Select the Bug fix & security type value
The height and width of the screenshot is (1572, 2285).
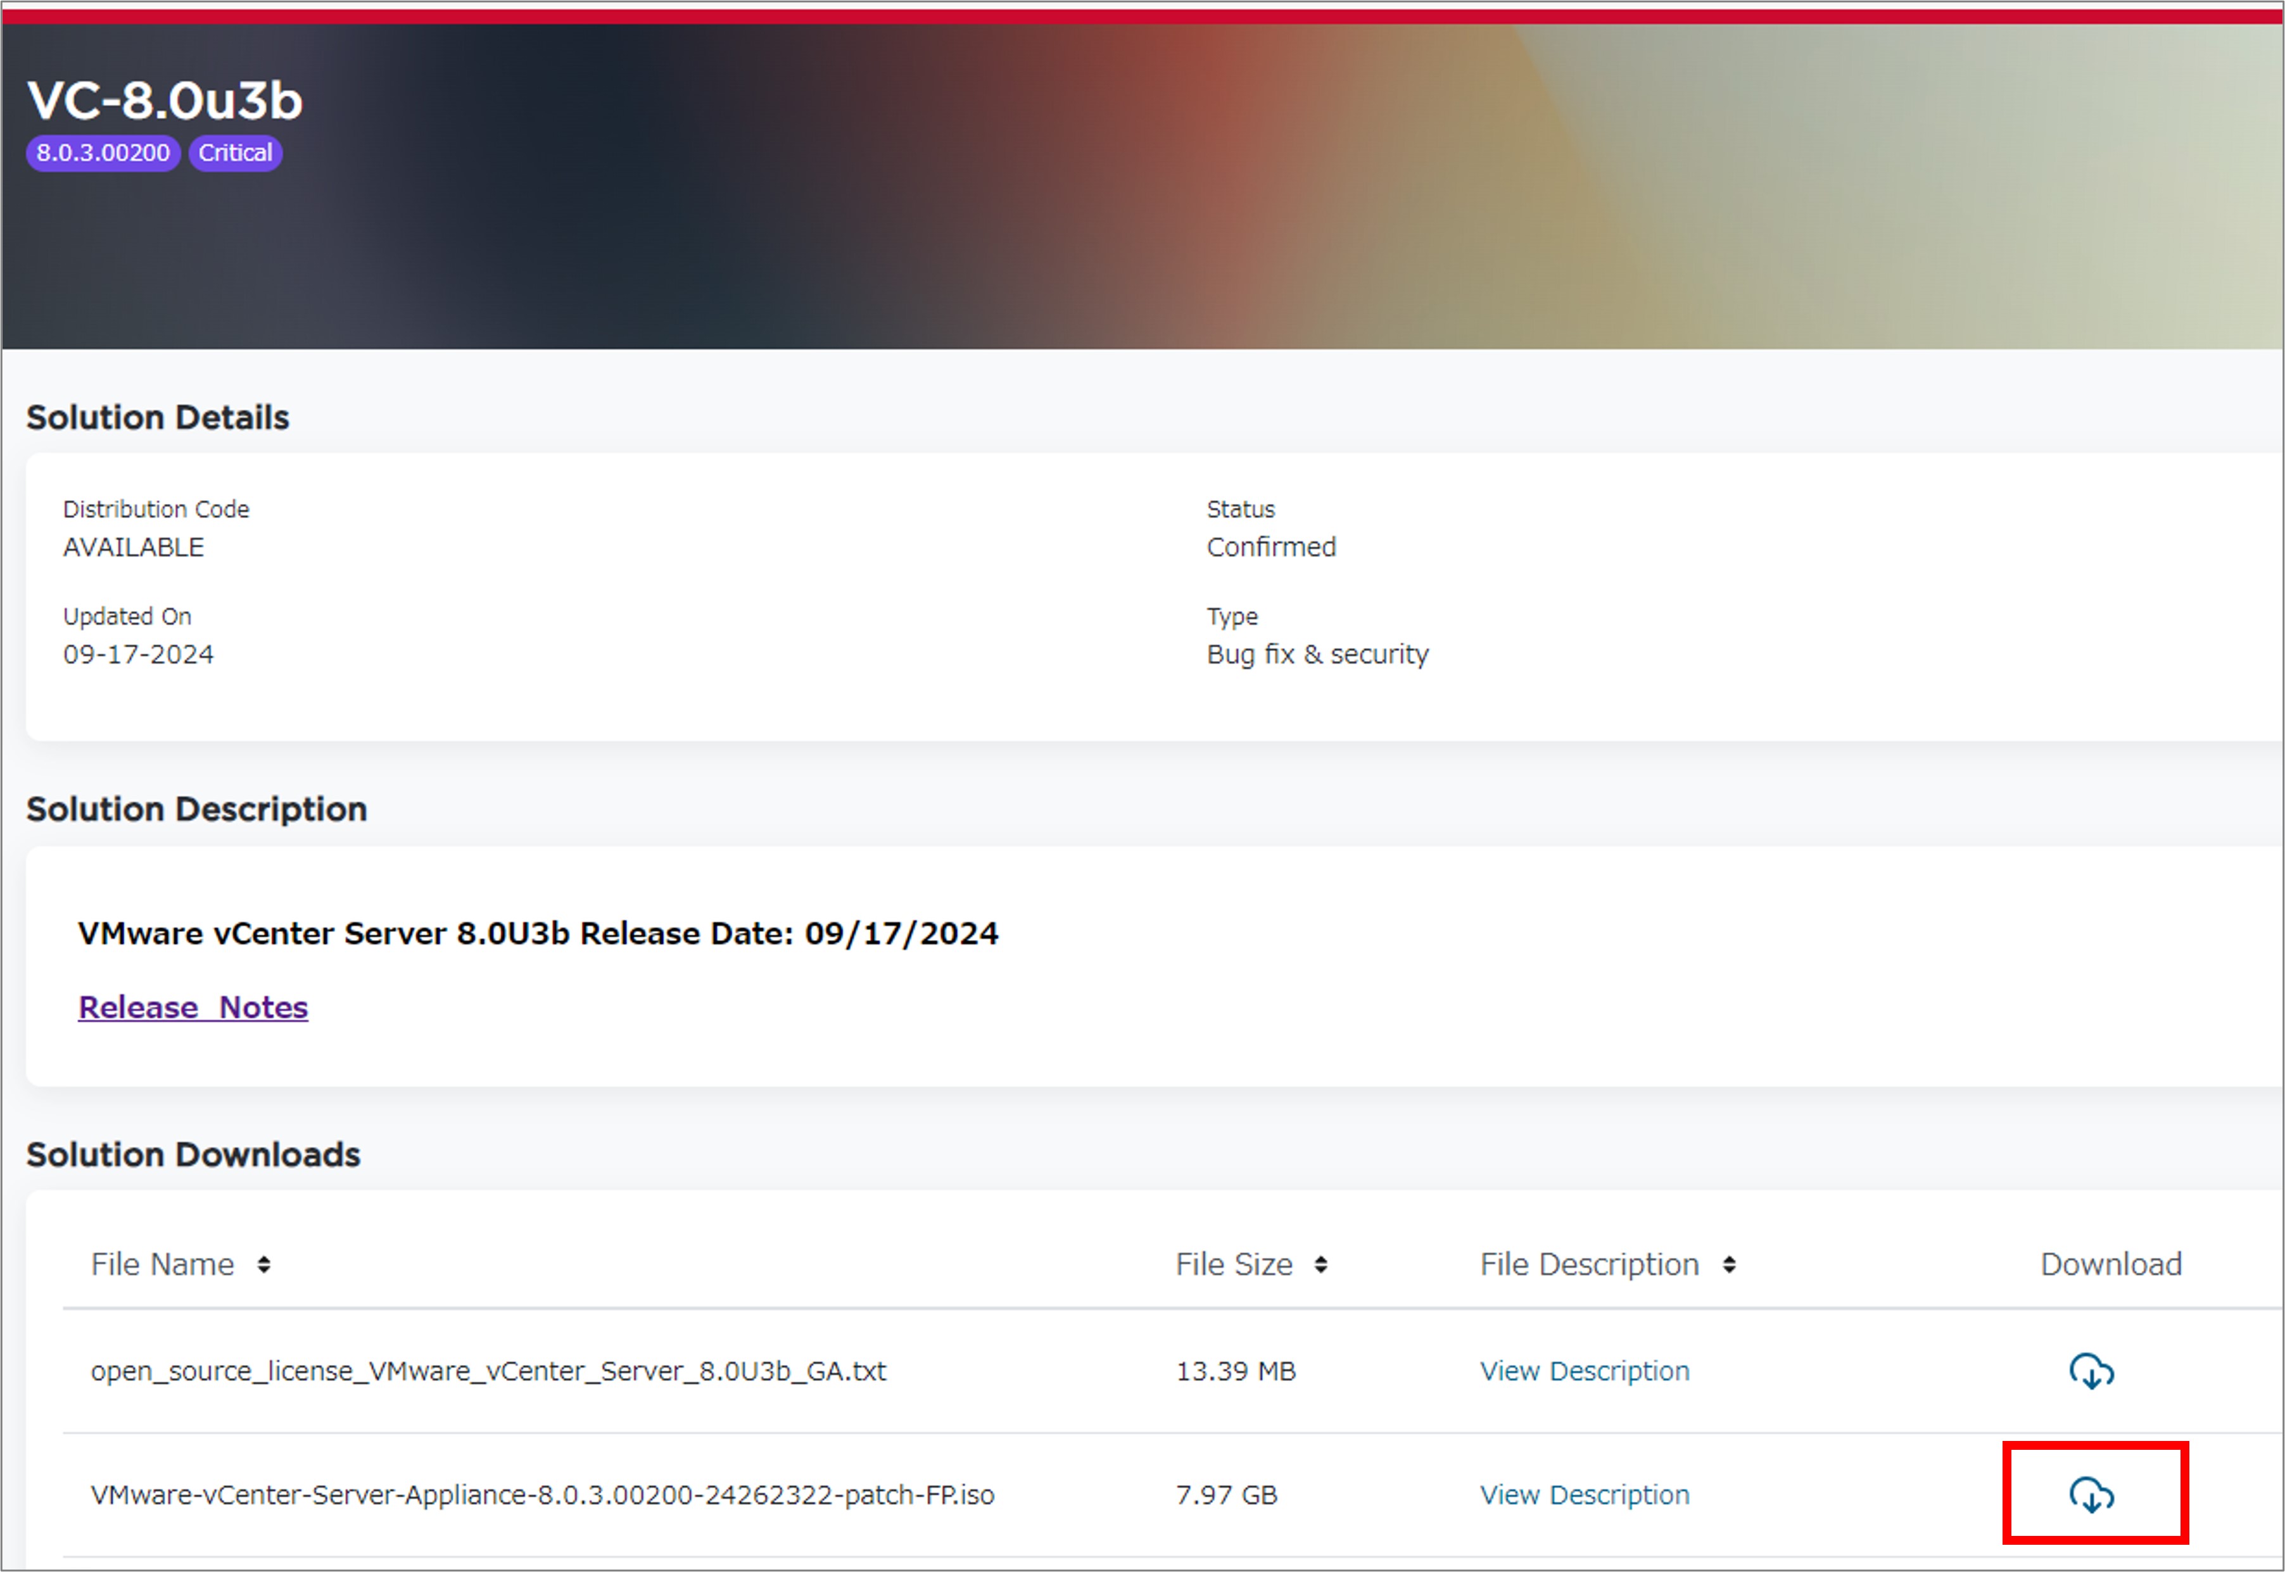pos(1317,655)
